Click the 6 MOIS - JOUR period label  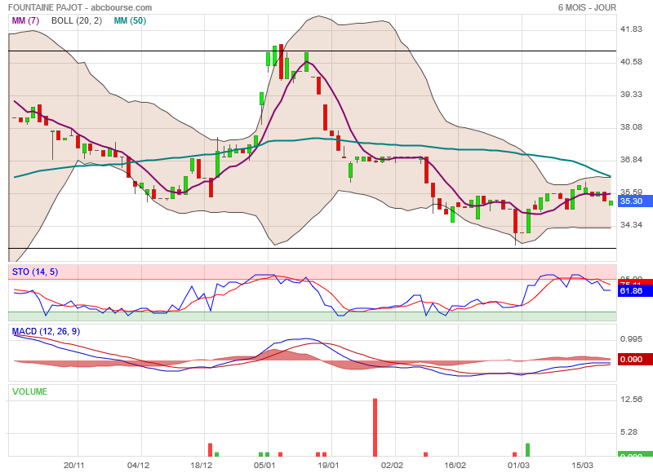point(586,7)
